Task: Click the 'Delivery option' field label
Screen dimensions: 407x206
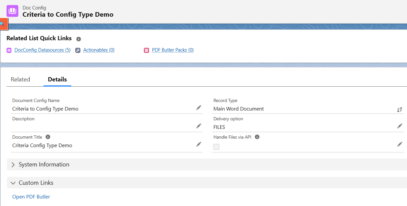Action: (229, 119)
